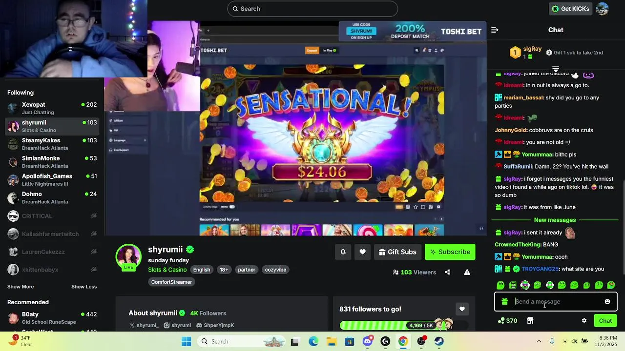This screenshot has width=625, height=351.
Task: Click the shyrumii streamer avatar
Action: [128, 256]
